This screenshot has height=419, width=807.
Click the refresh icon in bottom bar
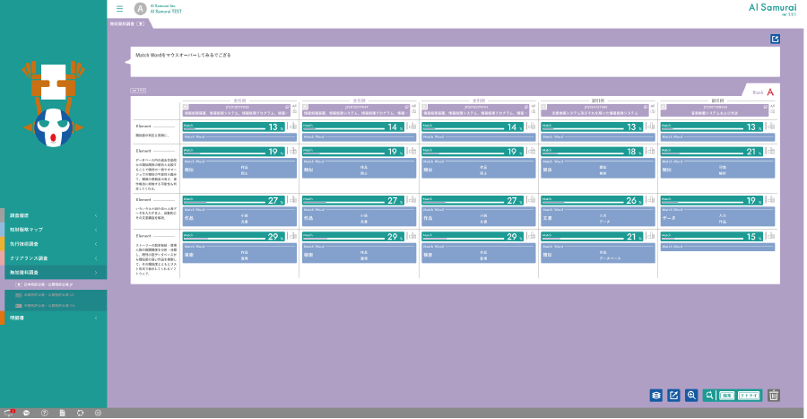80,413
